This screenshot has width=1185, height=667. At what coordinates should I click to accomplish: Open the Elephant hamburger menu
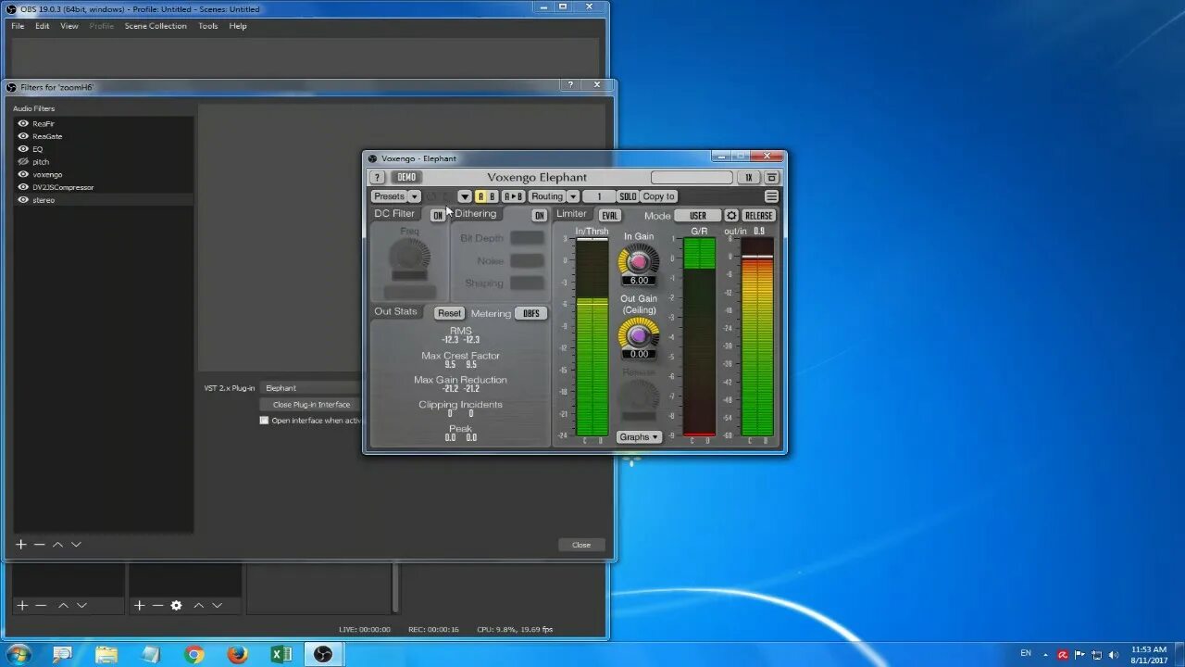coord(771,196)
